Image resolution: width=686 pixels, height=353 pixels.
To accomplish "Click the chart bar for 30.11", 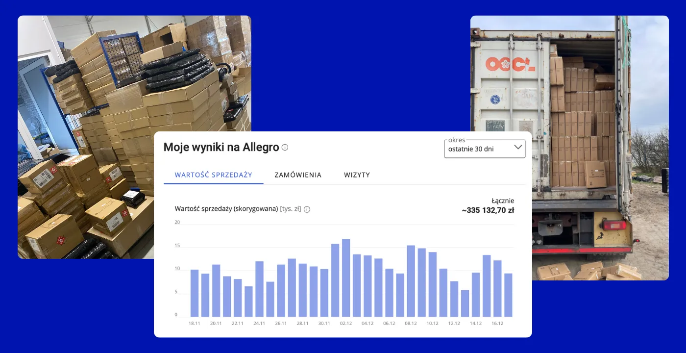I will (x=324, y=293).
